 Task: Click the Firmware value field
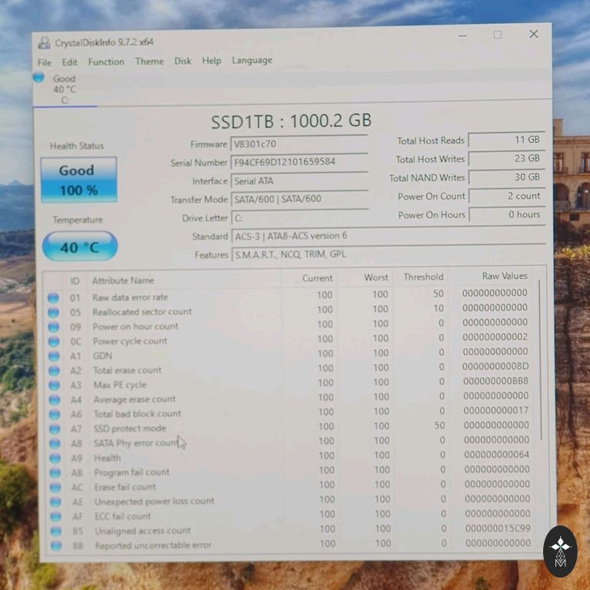point(300,144)
